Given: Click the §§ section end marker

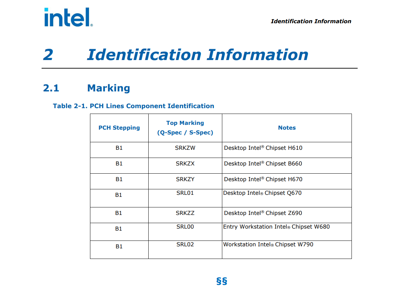Looking at the screenshot, I should (222, 281).
